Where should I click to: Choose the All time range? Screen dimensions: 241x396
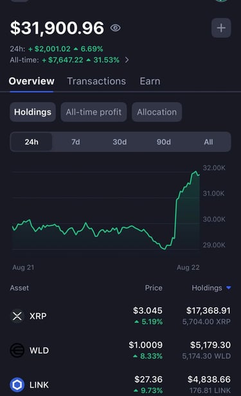pyautogui.click(x=208, y=142)
